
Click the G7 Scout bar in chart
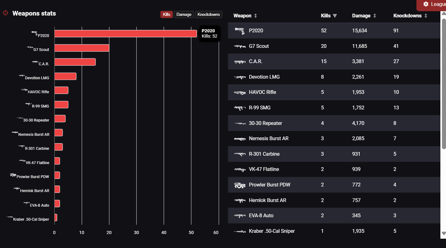(x=82, y=48)
